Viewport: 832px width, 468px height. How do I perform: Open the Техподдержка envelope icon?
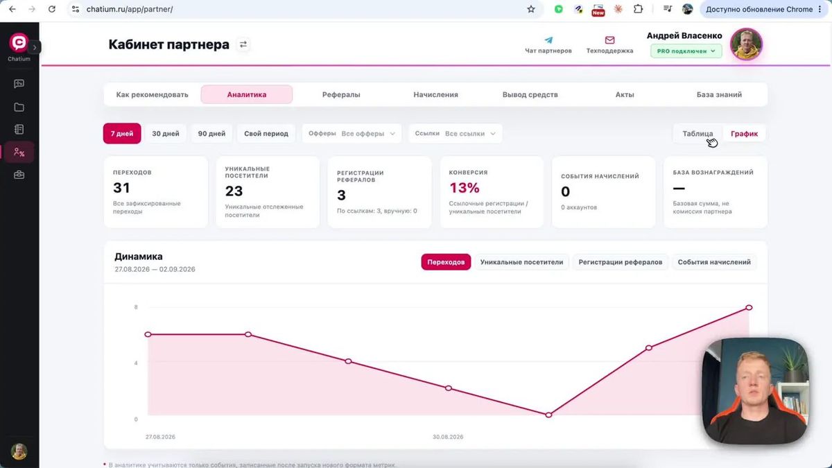(x=609, y=40)
